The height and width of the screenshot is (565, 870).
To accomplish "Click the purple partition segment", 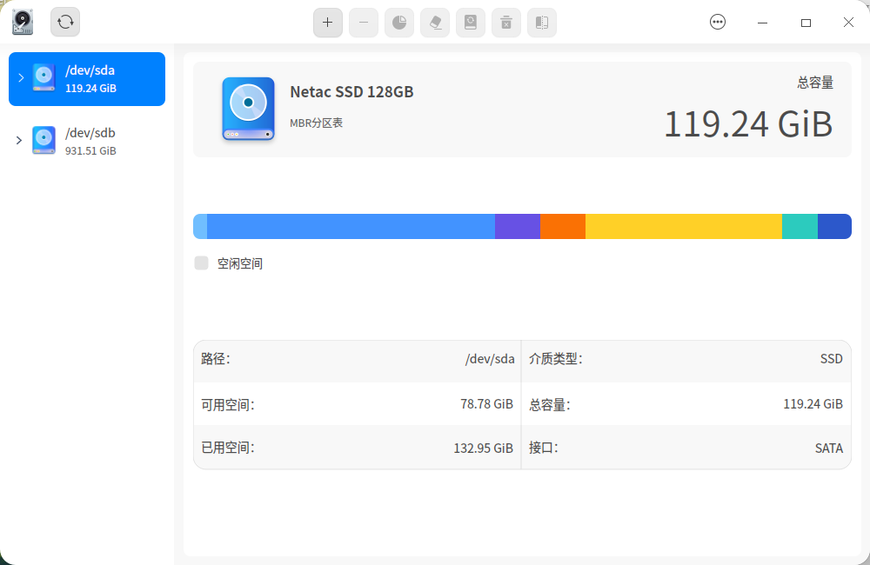I will (x=518, y=226).
